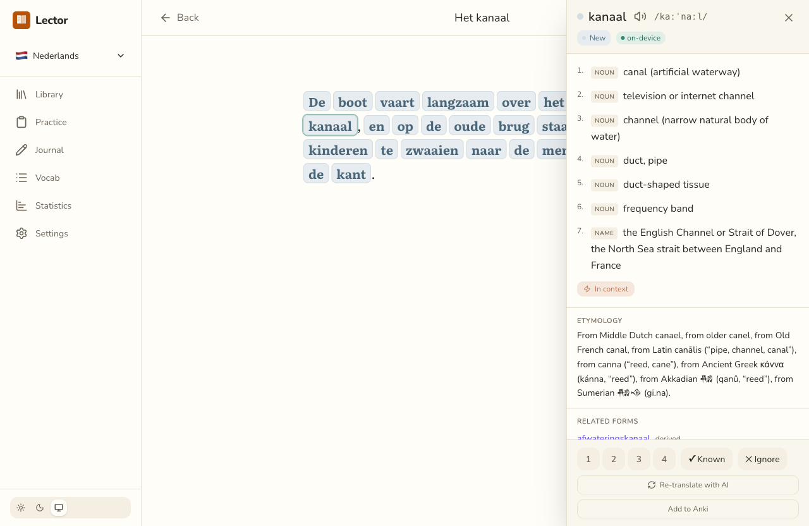Rate word familiarity level 3
The image size is (809, 526).
[639, 459]
